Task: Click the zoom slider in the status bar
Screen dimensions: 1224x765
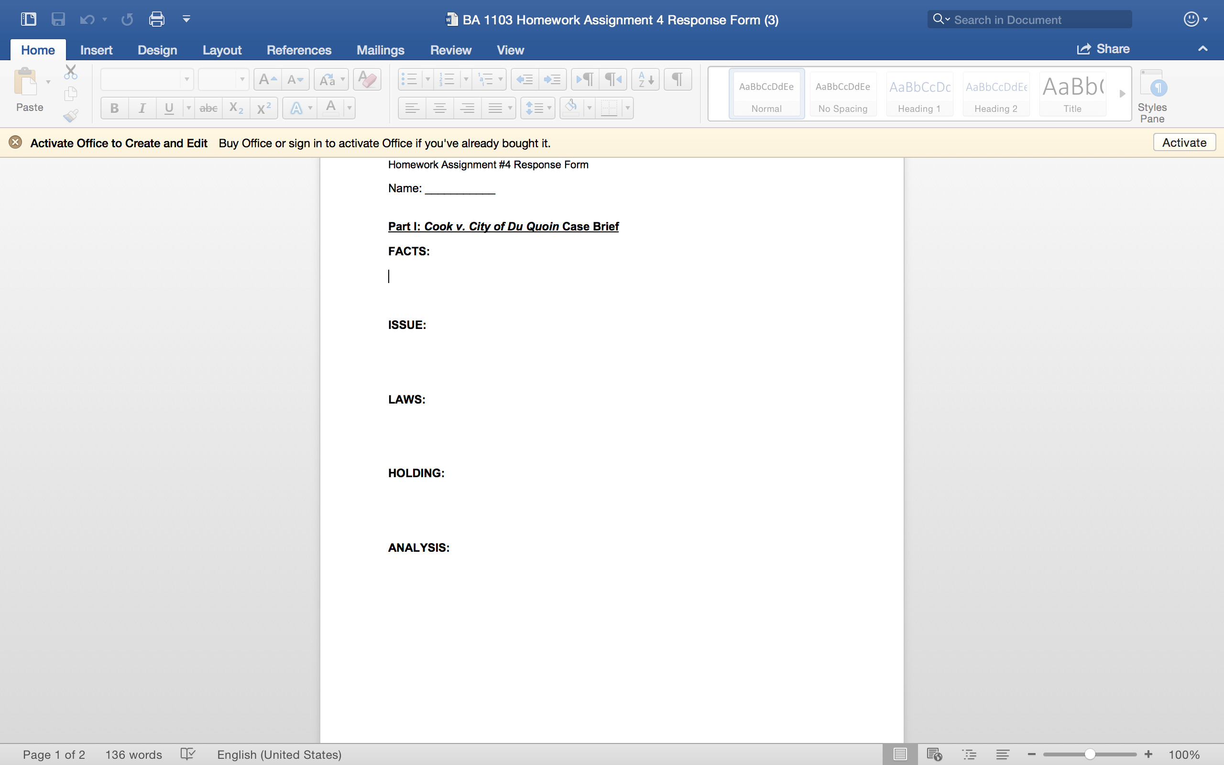Action: (1090, 754)
